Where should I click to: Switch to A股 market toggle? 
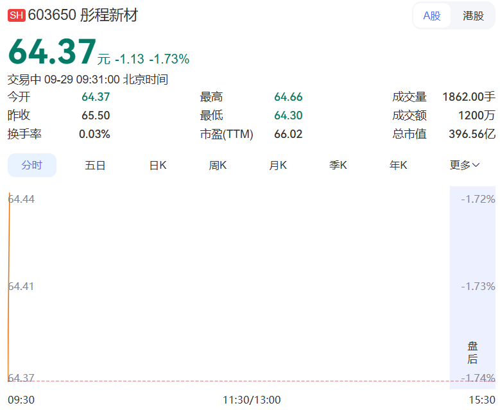tap(432, 15)
